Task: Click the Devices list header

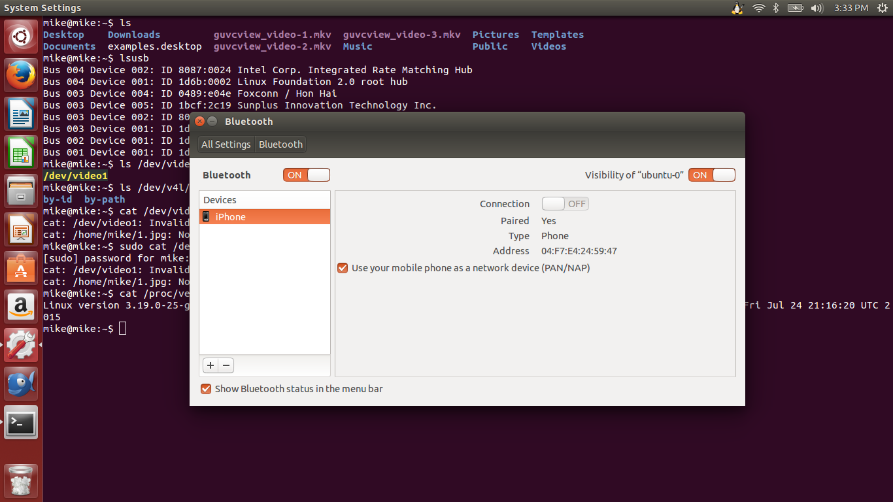Action: click(265, 200)
